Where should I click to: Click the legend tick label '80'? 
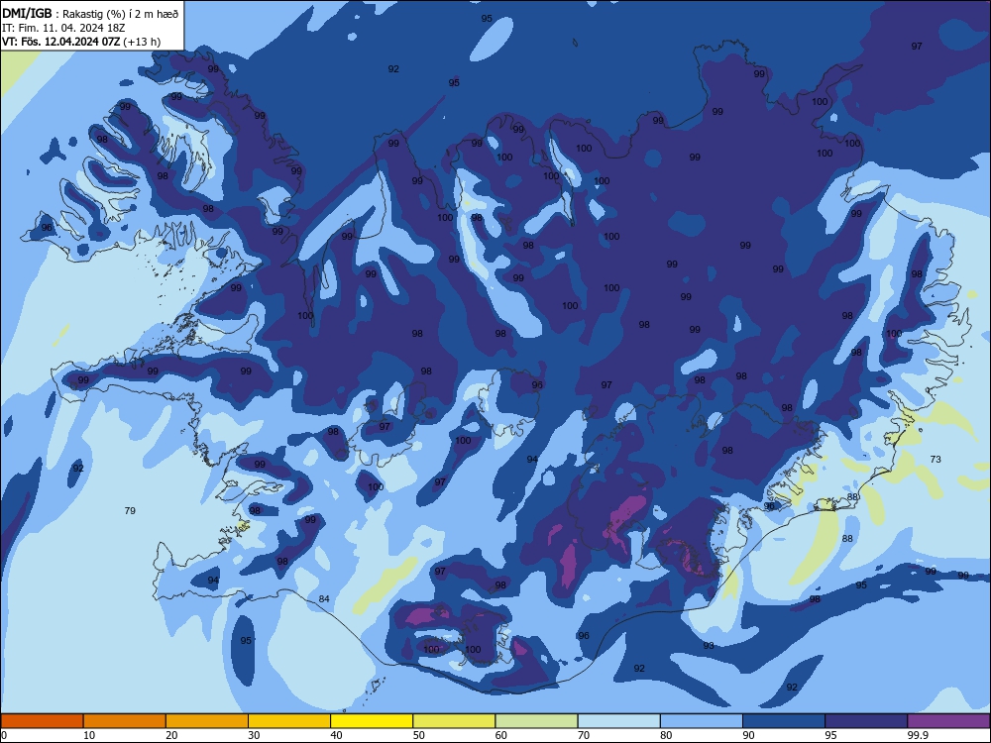[x=666, y=735]
